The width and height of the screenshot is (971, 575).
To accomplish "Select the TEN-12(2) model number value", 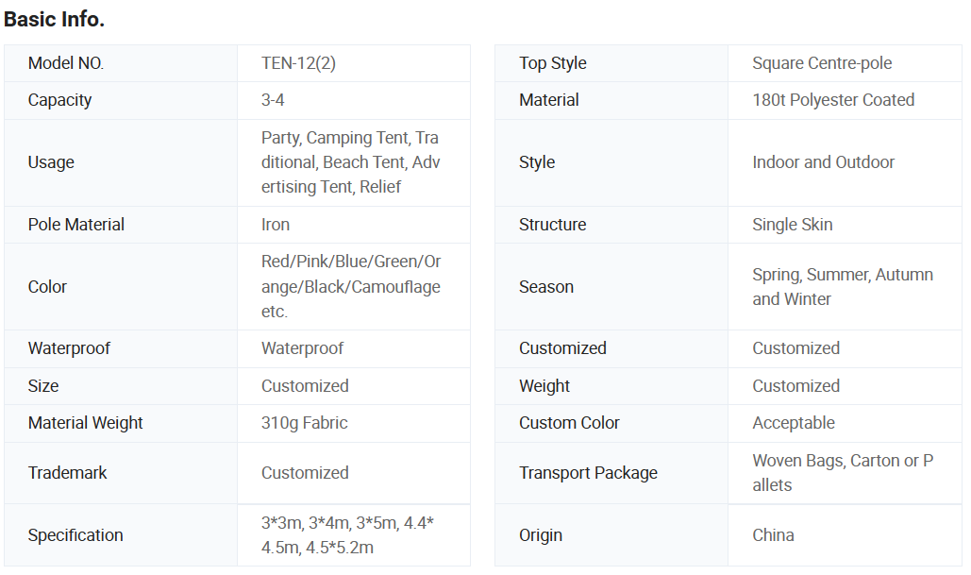I will 299,63.
